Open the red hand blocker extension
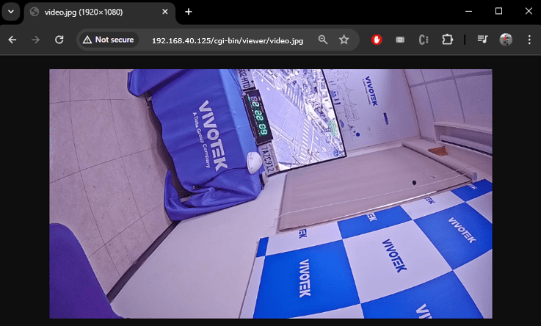The image size is (541, 326). click(377, 40)
